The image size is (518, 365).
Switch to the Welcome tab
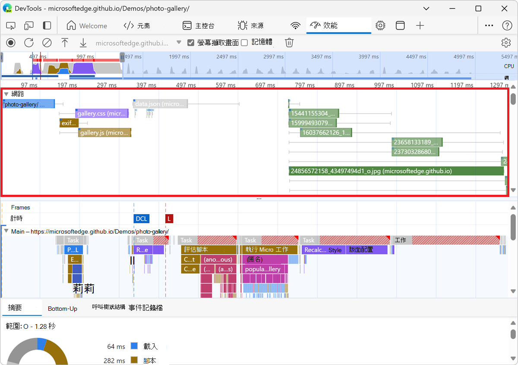87,25
